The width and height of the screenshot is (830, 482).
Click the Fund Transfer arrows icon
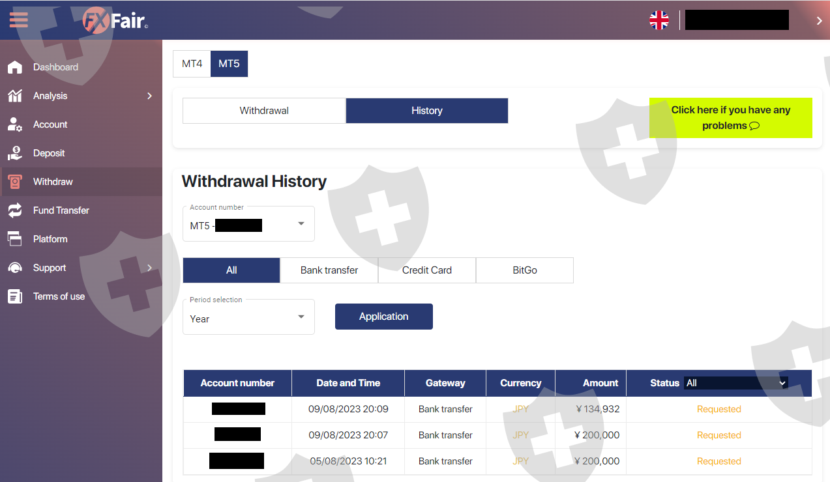click(x=14, y=210)
